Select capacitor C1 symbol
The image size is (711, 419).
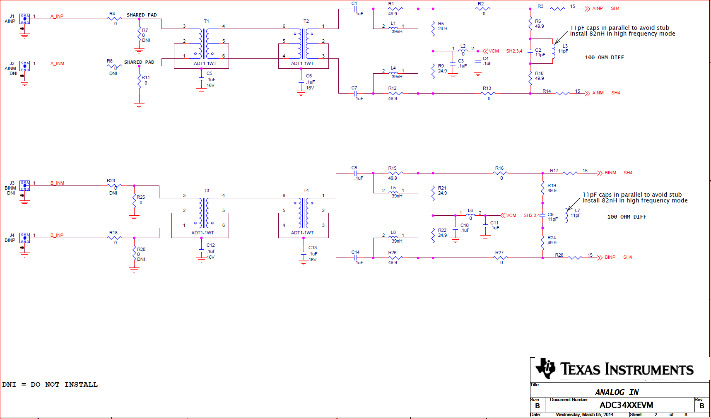pos(356,9)
